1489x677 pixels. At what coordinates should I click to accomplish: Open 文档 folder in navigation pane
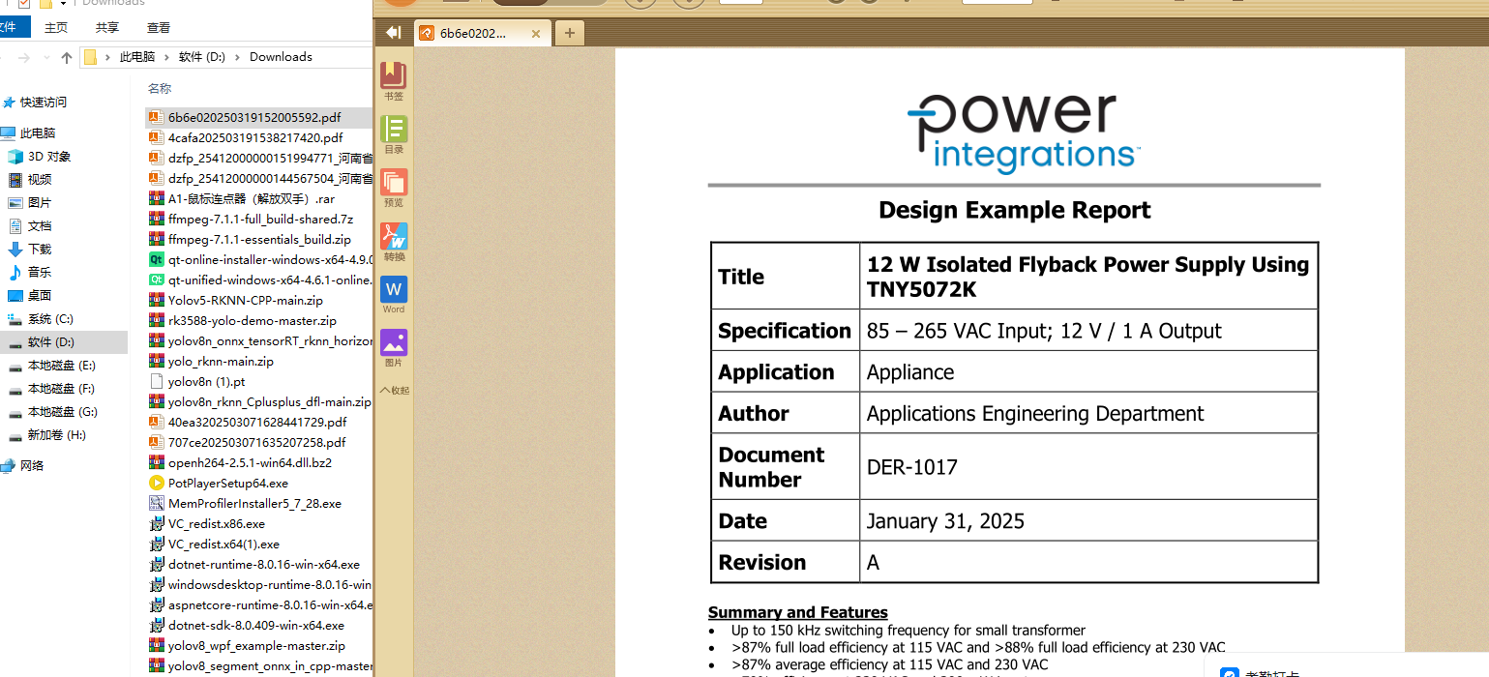[x=40, y=226]
